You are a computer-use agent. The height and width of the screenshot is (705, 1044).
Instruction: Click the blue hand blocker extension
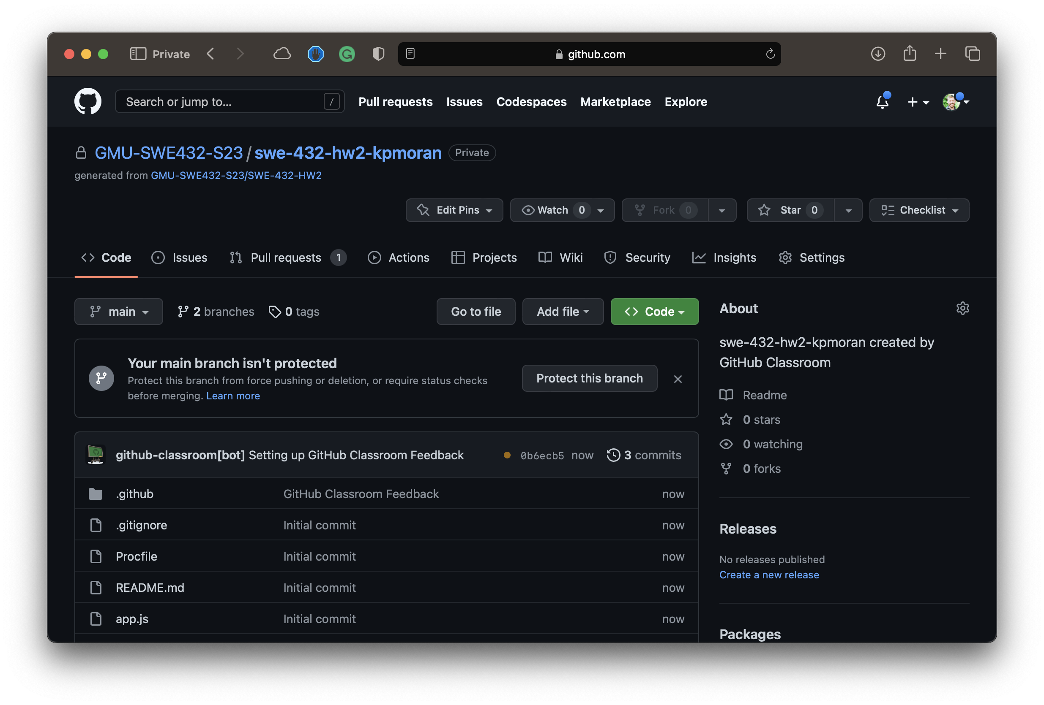(x=315, y=54)
